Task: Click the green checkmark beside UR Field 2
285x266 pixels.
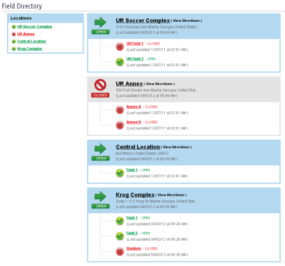Action: point(120,62)
